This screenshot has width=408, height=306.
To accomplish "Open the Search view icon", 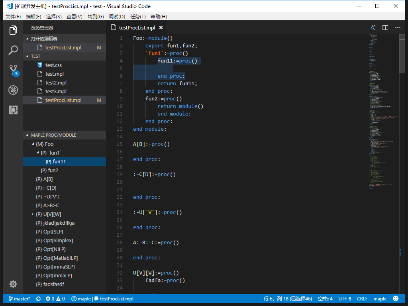I will [13, 50].
